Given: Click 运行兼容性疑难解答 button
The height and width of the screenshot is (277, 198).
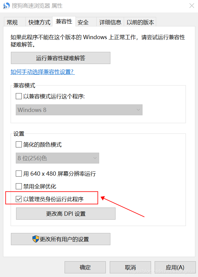Looking at the screenshot, I should click(61, 58).
